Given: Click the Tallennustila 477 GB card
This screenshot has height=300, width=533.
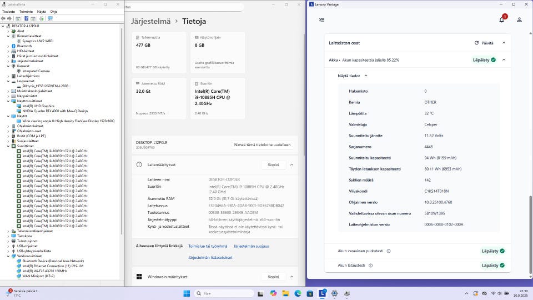Looking at the screenshot, I should (x=159, y=52).
